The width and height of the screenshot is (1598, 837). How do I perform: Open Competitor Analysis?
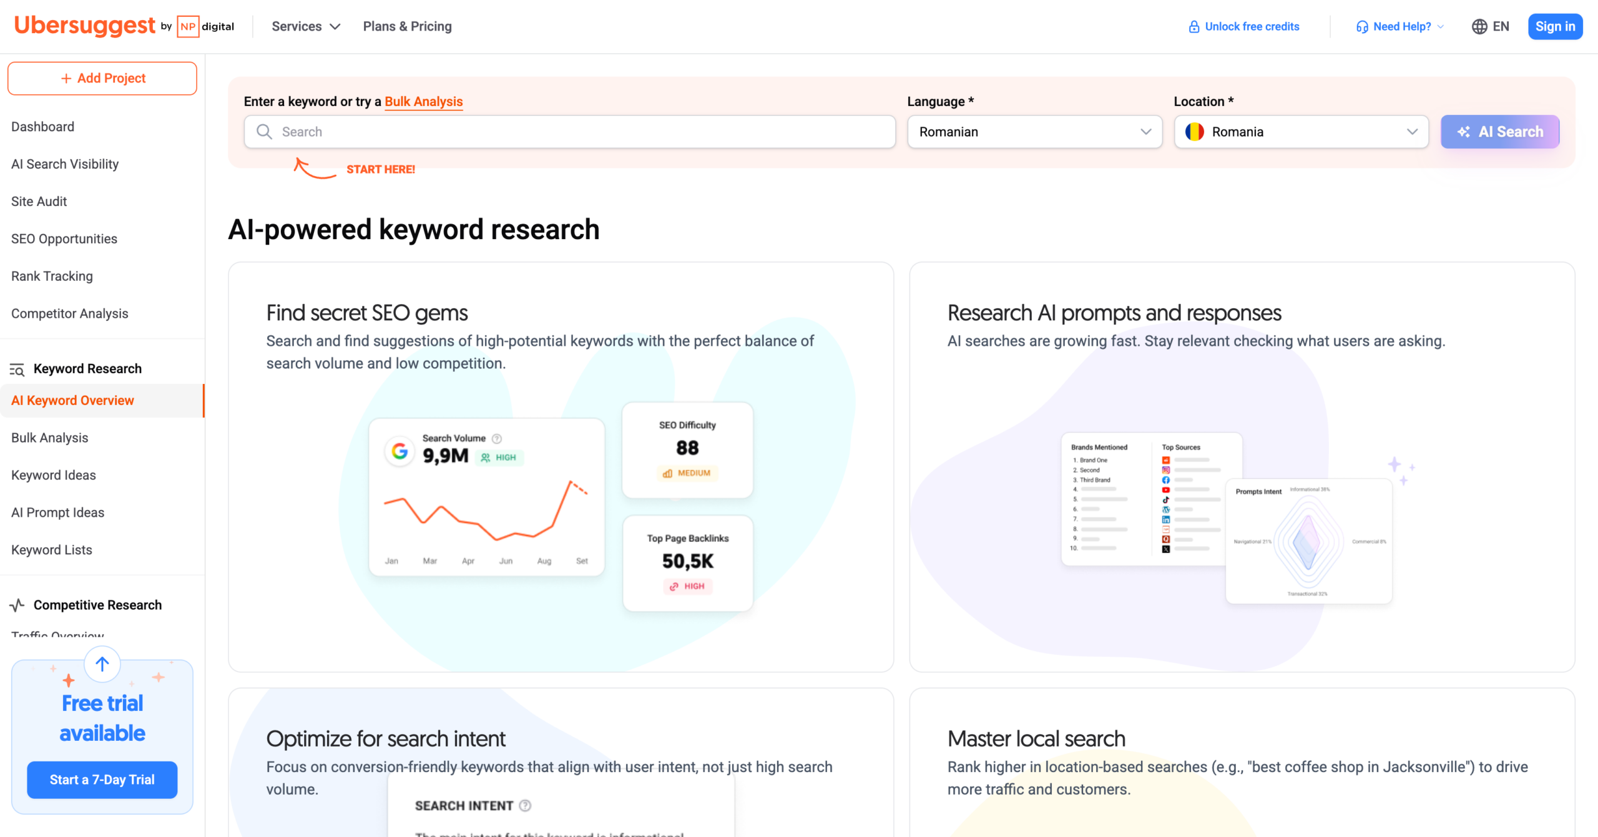69,314
